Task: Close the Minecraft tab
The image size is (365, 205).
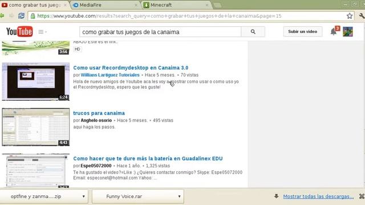Action: (x=207, y=5)
